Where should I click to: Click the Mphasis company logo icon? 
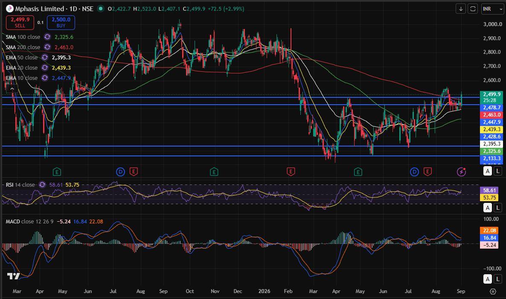point(10,9)
